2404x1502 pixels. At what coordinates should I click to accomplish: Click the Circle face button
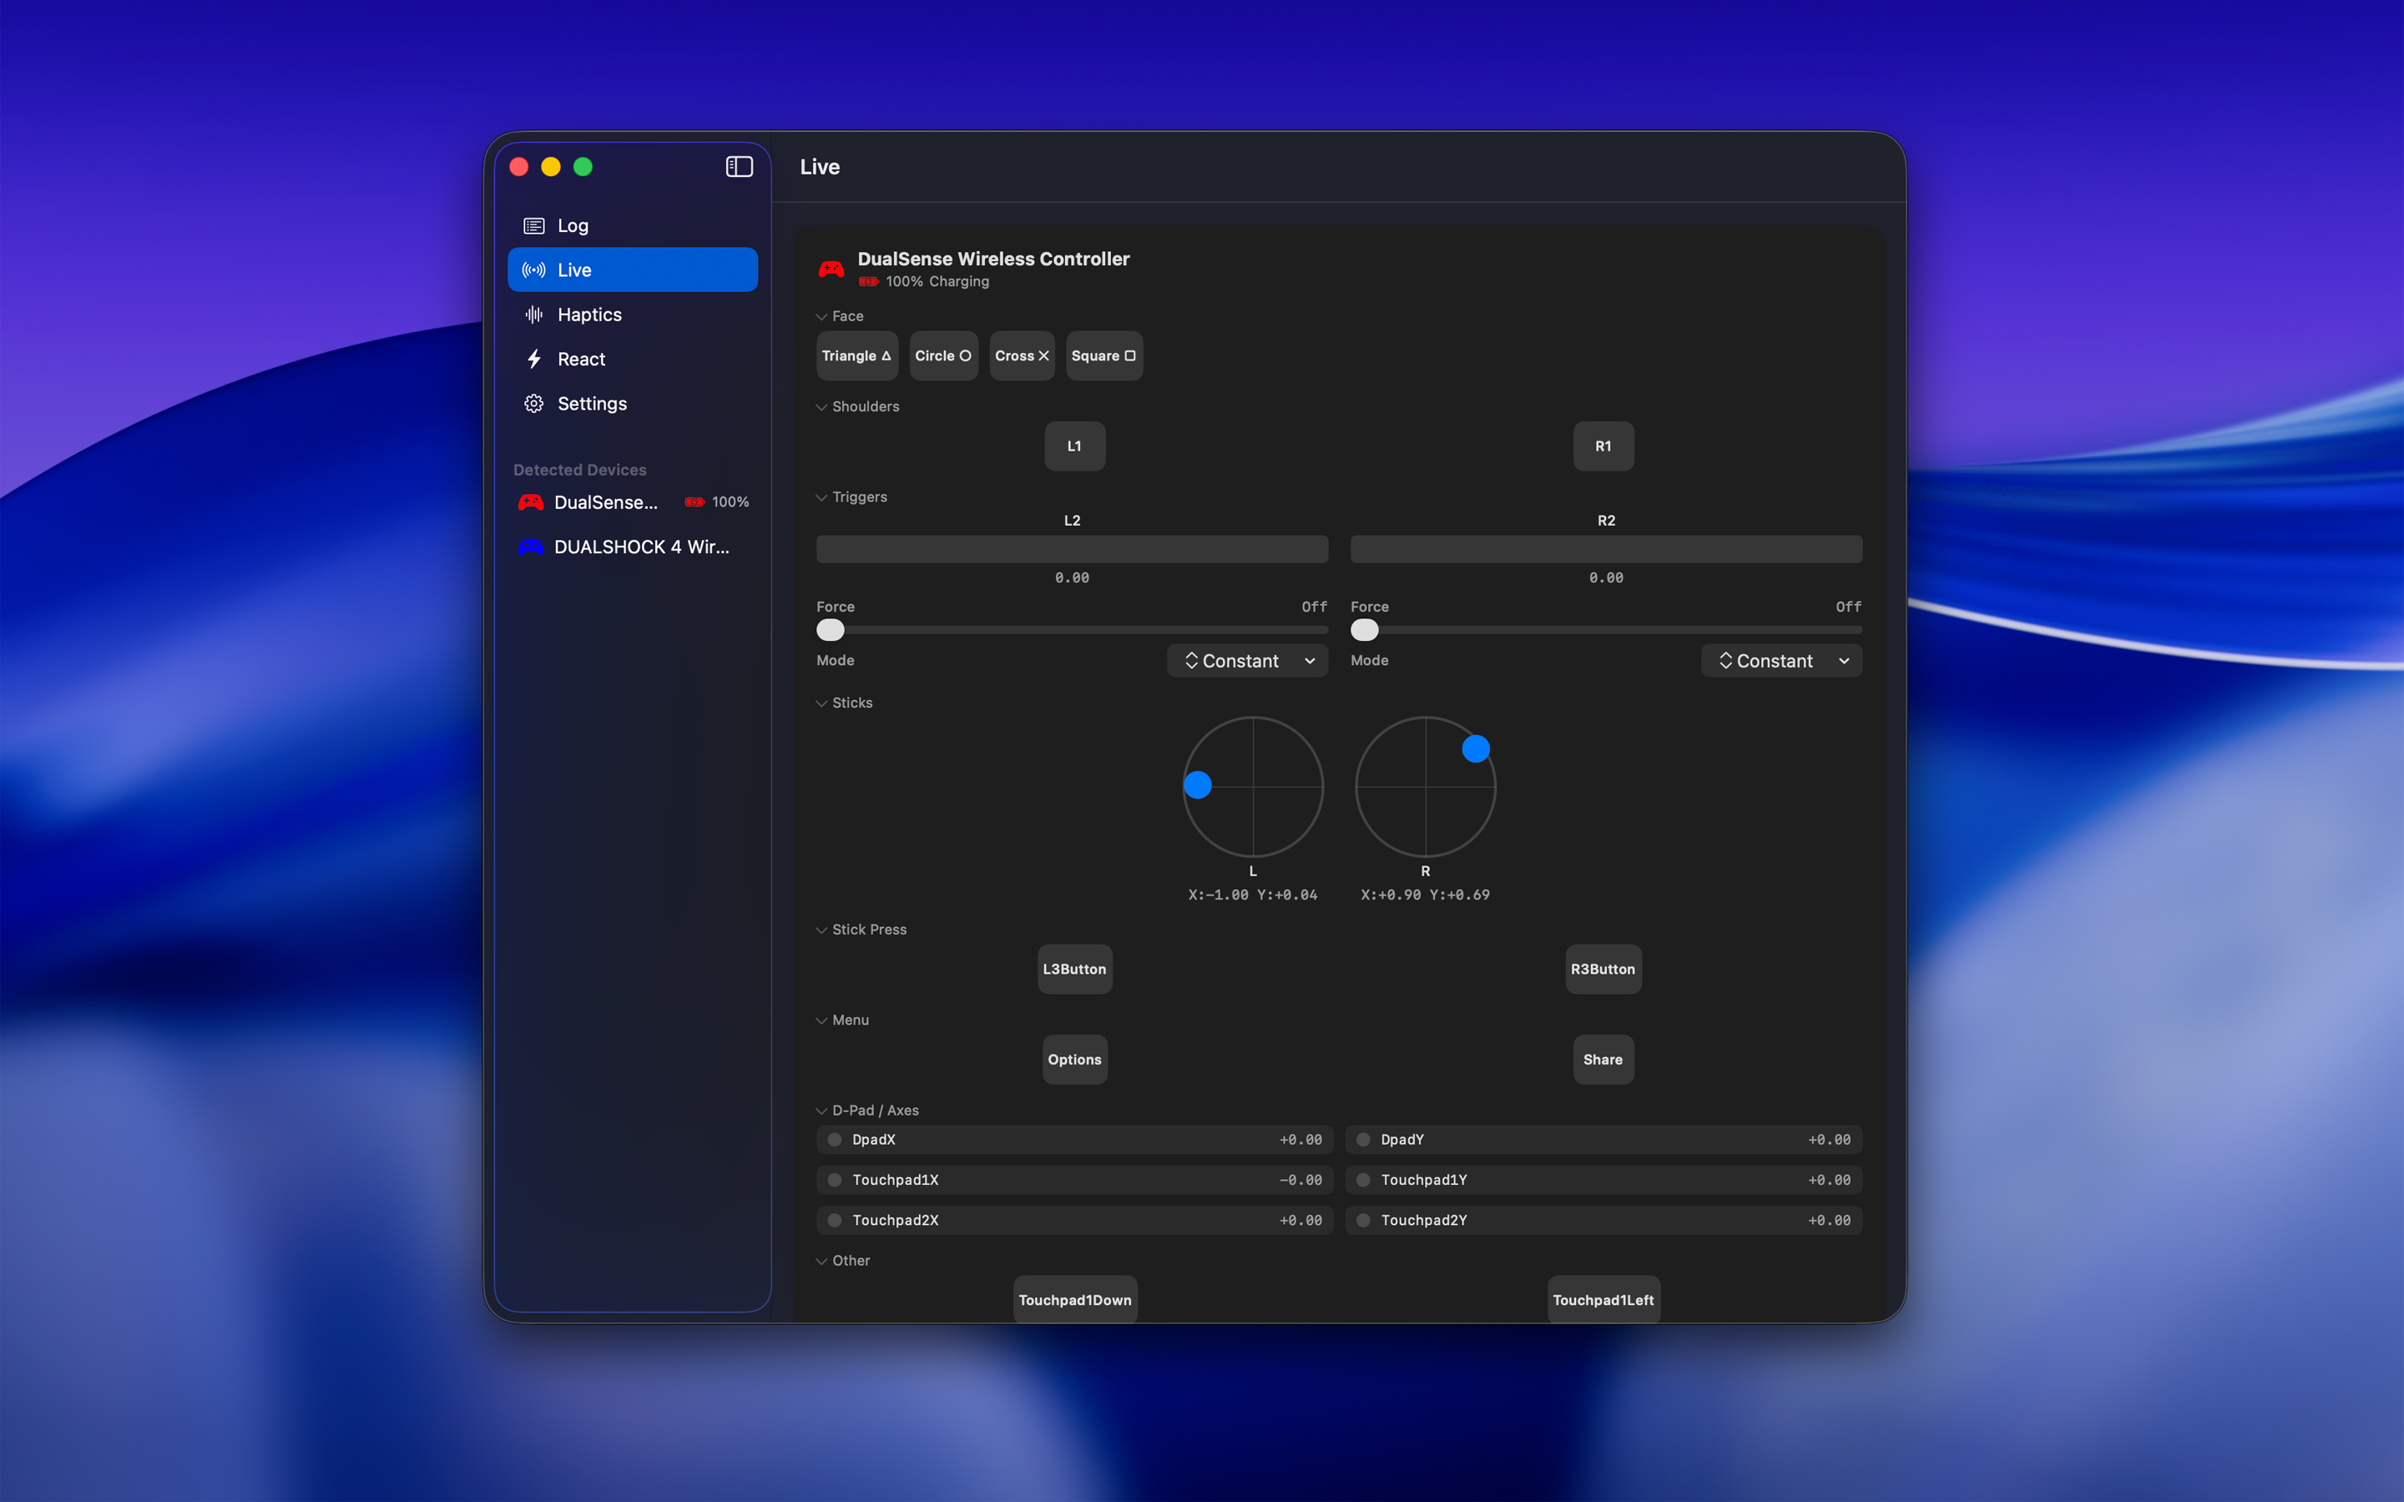(x=944, y=355)
